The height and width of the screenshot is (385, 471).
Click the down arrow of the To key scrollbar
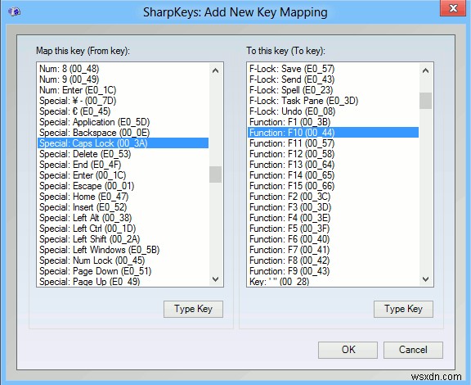pyautogui.click(x=426, y=279)
